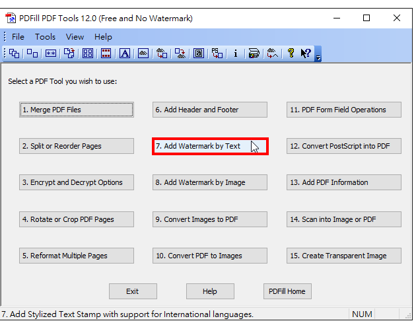Open '6. Add Header and Footer'
Image resolution: width=418 pixels, height=323 pixels.
(210, 110)
